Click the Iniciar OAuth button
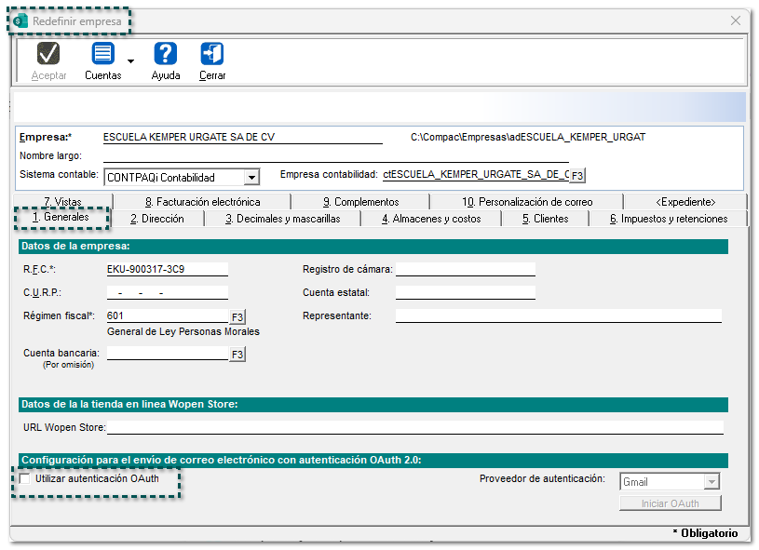Viewport: 759px width, 550px height. pyautogui.click(x=671, y=503)
